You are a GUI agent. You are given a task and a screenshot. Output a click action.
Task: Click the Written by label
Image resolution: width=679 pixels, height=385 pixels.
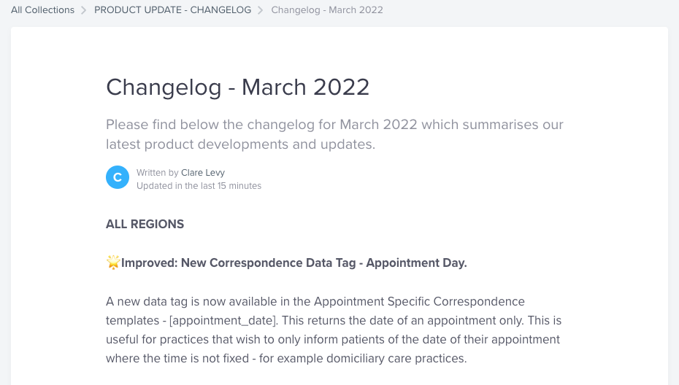157,173
